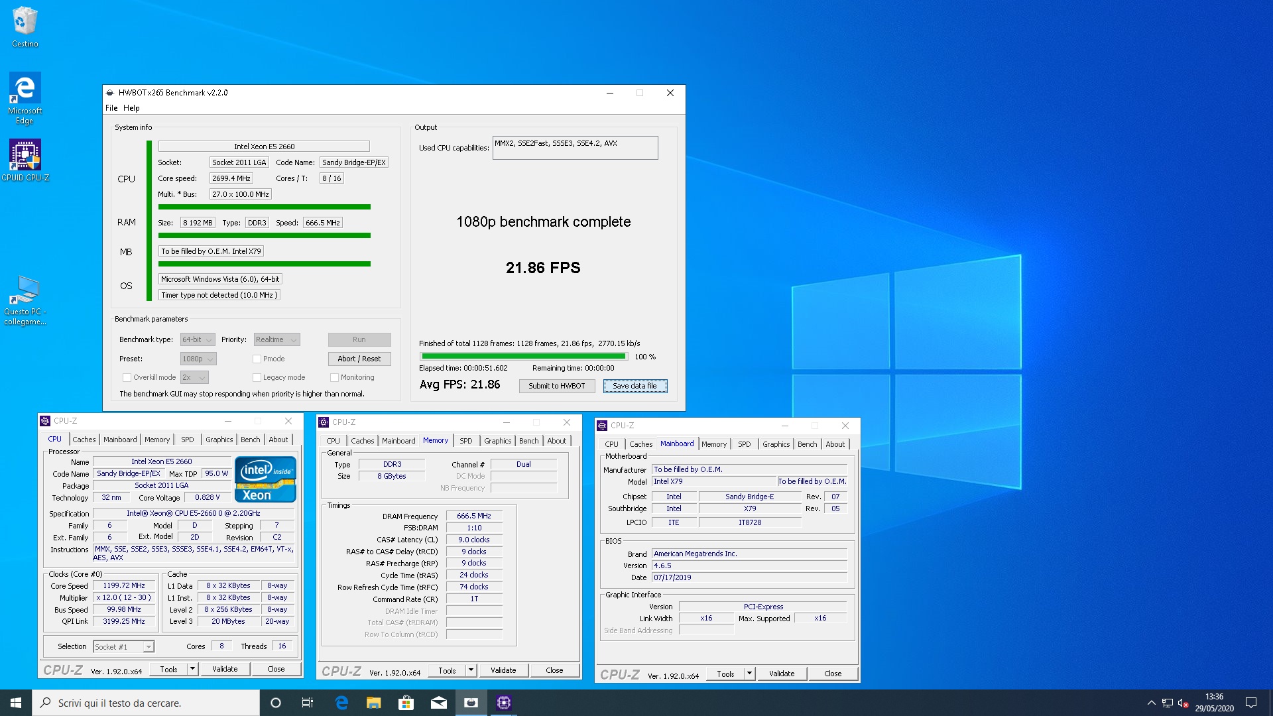Open network status tray icon
Image resolution: width=1273 pixels, height=716 pixels.
coord(1167,703)
